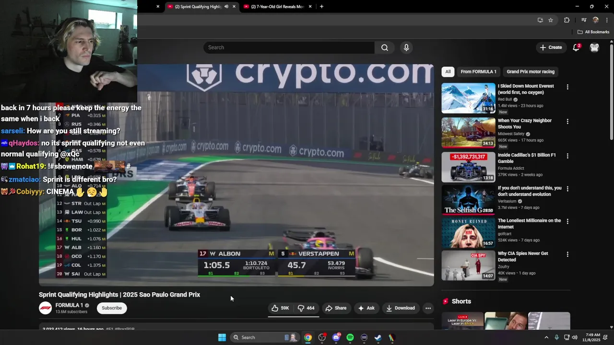Switch to 7-Year-Old Girl Reveals tab
This screenshot has height=345, width=614.
(x=277, y=7)
